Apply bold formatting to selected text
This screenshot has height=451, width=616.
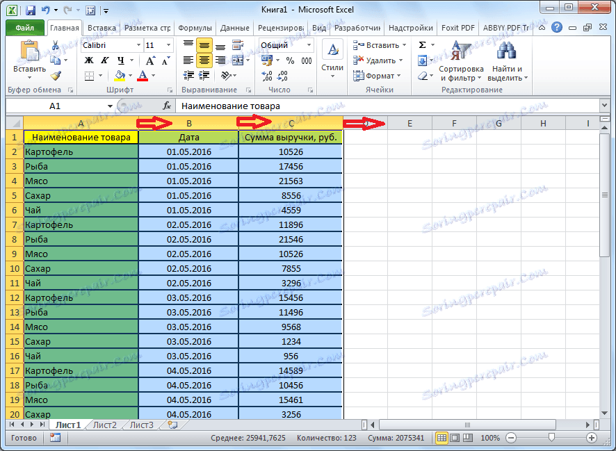88,60
